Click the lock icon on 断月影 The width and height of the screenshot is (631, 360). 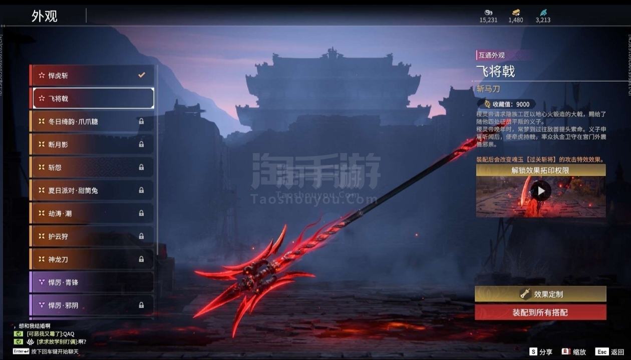(x=141, y=144)
